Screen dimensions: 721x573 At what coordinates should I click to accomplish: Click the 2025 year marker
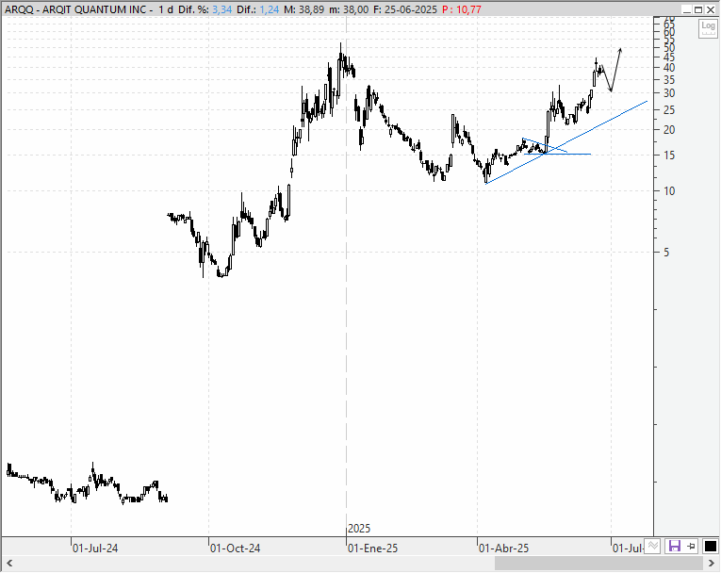tap(359, 529)
